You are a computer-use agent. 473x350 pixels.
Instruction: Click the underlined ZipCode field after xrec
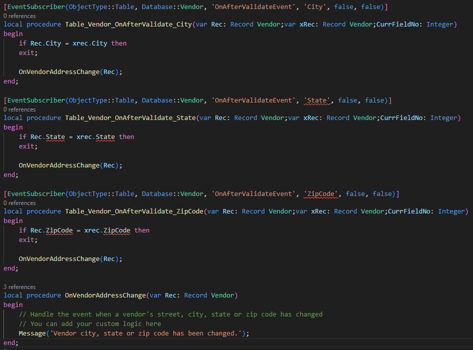click(117, 230)
